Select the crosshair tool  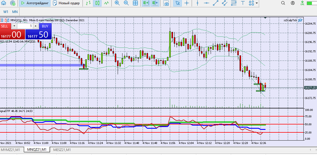(187, 3)
